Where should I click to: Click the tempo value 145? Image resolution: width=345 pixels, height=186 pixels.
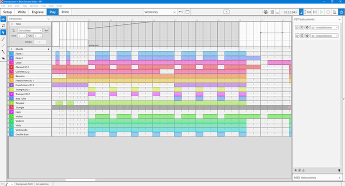[309, 12]
